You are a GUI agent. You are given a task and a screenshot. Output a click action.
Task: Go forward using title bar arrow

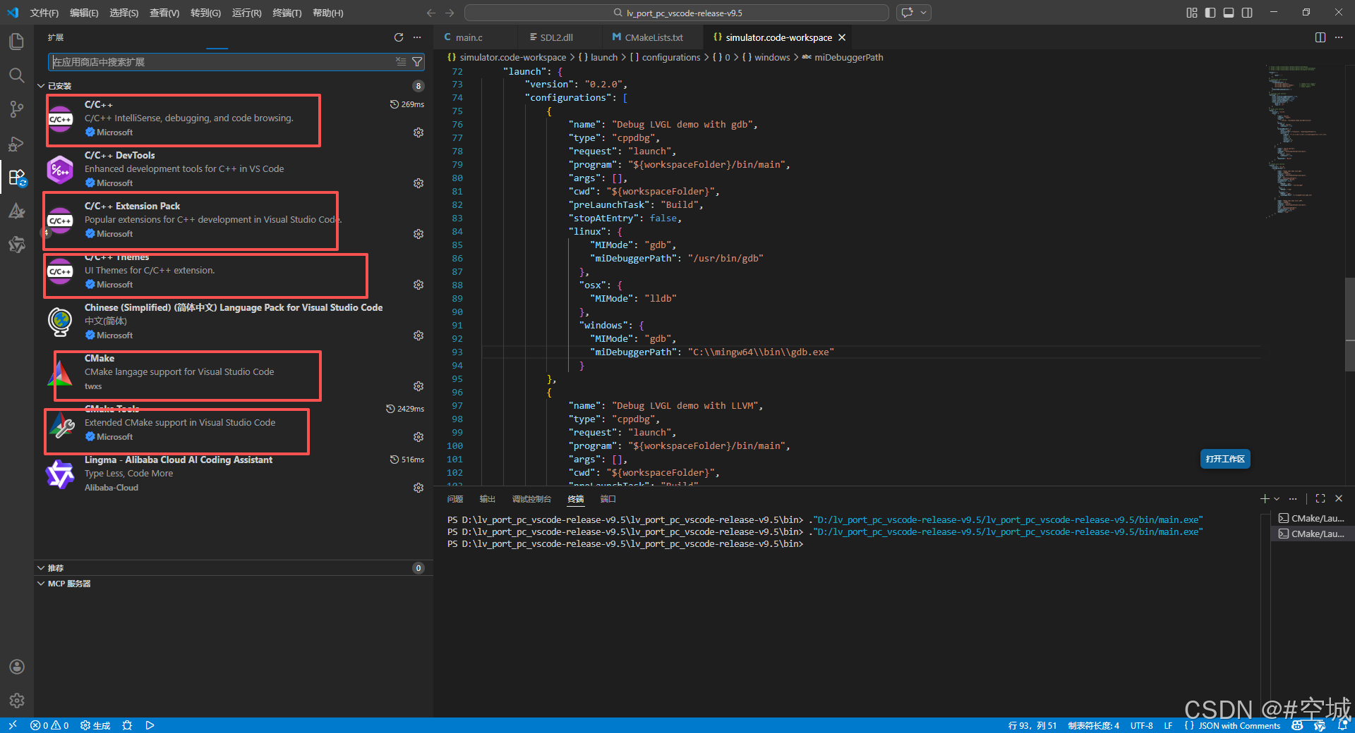coord(450,13)
